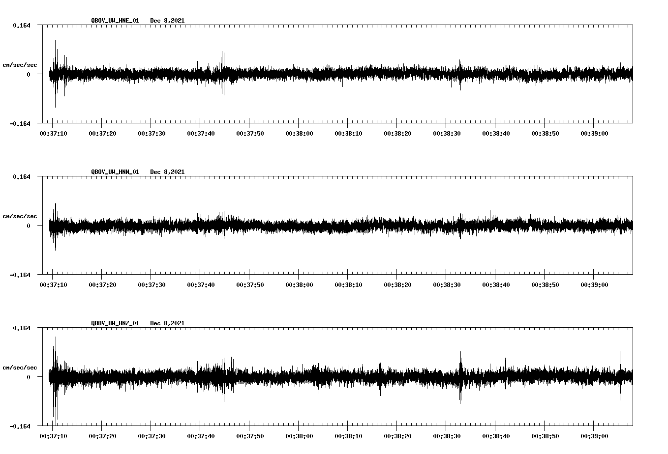This screenshot has width=668, height=454.
Task: Click 00:37:10 time label under HNE plot
Action: (53, 134)
